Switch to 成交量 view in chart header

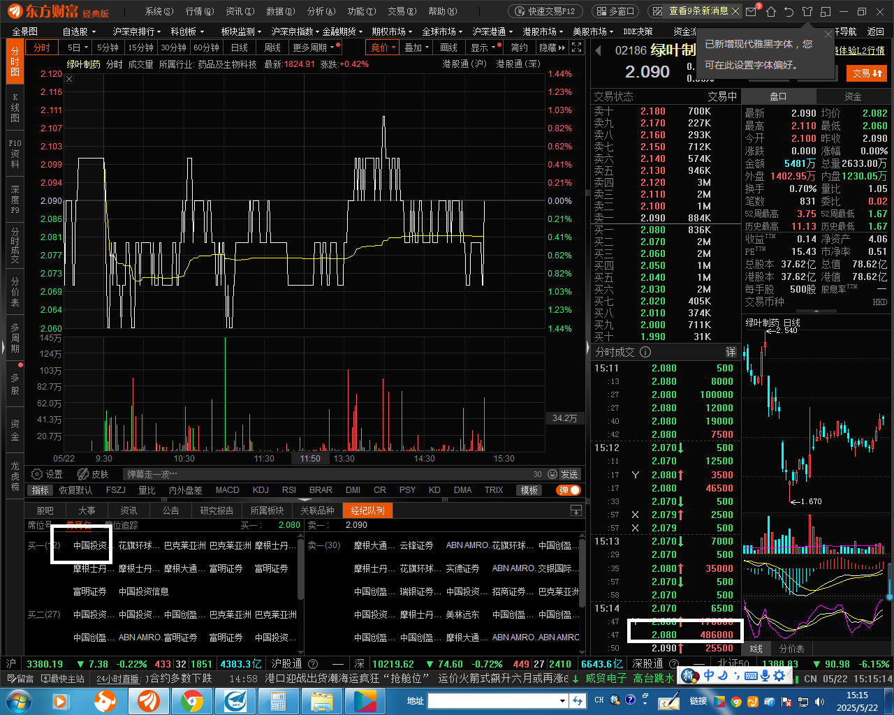(140, 64)
